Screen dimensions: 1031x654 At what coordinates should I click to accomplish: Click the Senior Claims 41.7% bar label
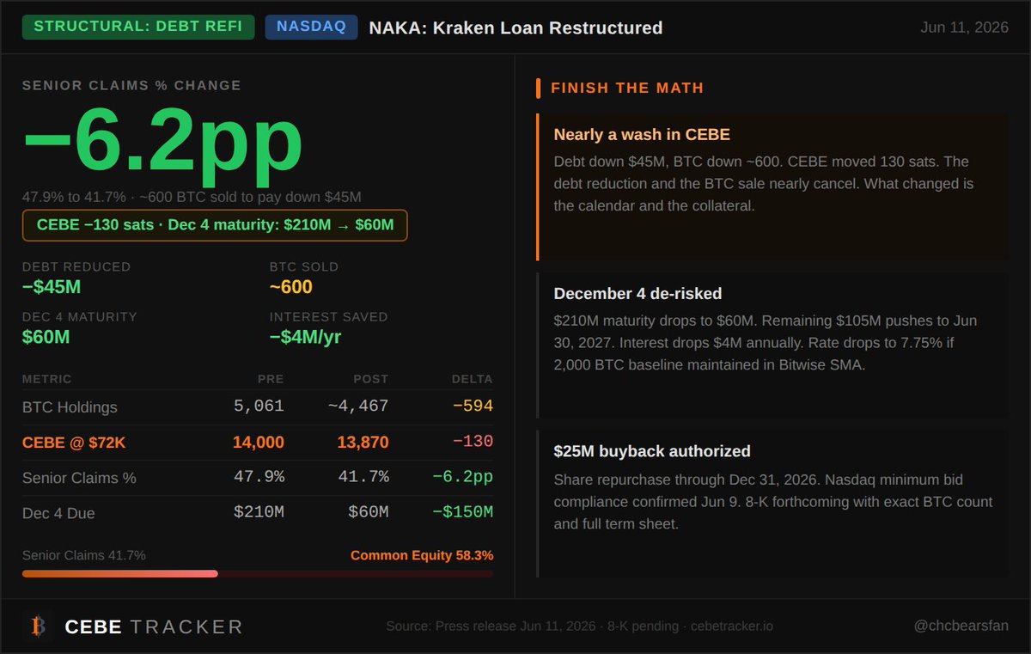[84, 555]
